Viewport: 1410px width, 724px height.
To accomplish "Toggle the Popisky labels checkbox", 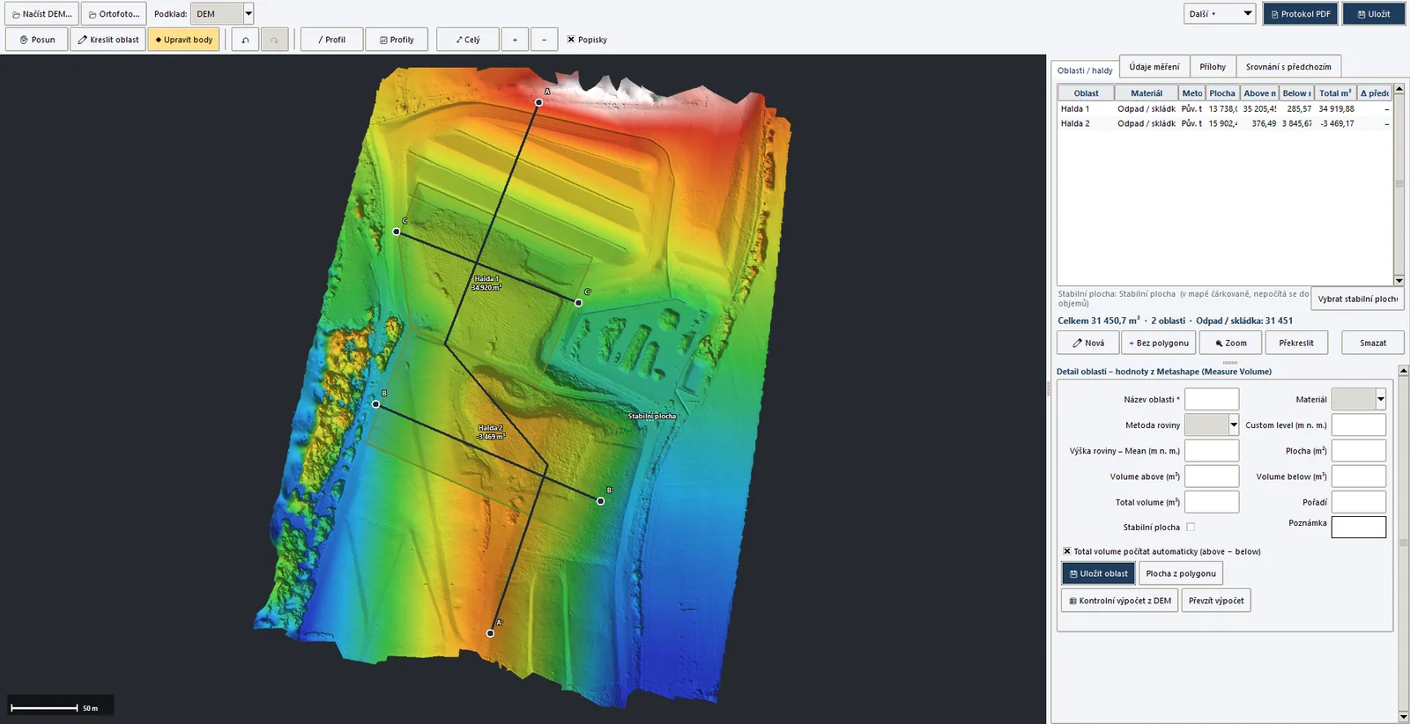I will (x=571, y=40).
